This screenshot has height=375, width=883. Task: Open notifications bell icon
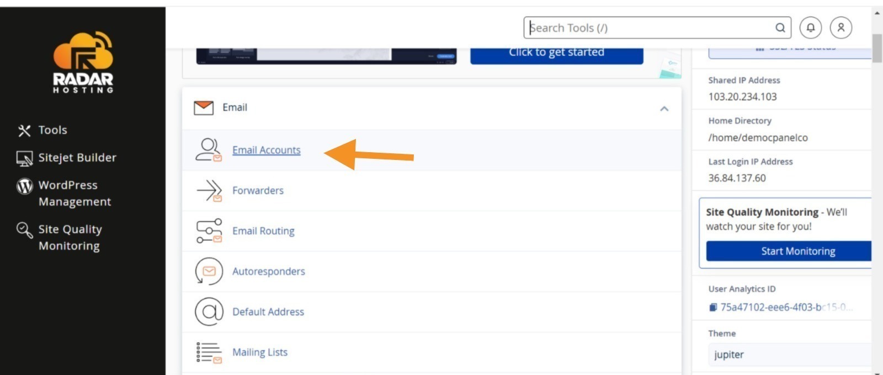pos(811,28)
